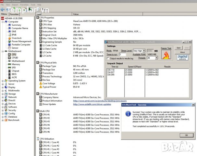Select the Security tree item

(x=12, y=110)
